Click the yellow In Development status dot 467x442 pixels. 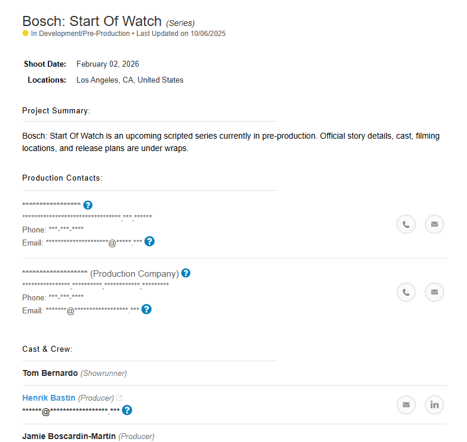(x=25, y=34)
